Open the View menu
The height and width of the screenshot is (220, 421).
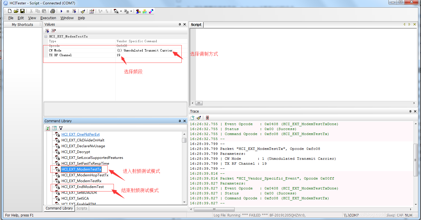tap(32, 18)
